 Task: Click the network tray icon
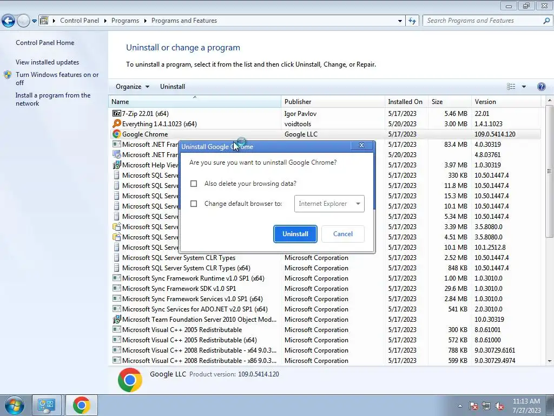pyautogui.click(x=486, y=406)
